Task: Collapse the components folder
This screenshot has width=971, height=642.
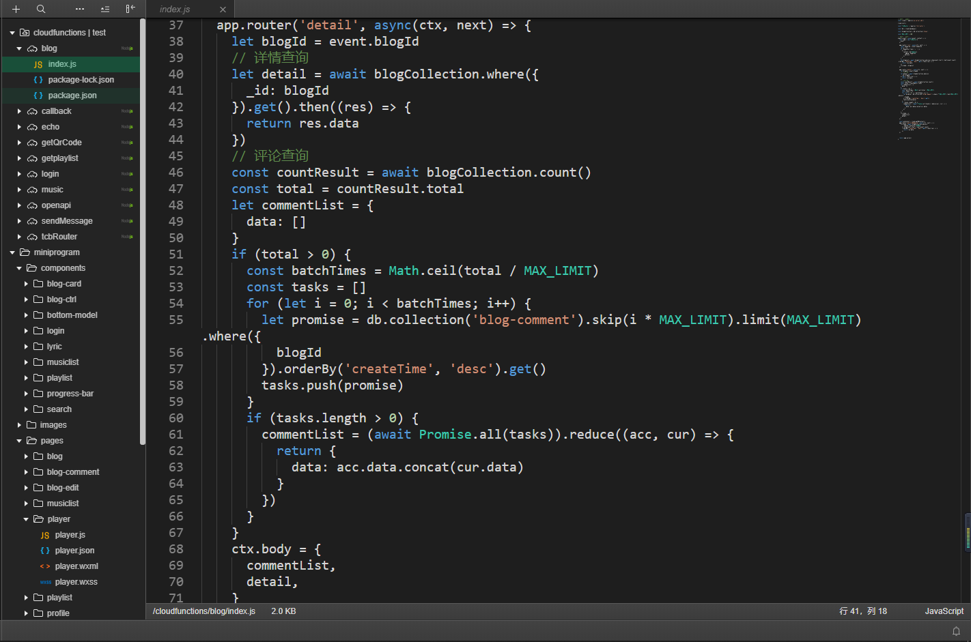Action: pos(19,268)
